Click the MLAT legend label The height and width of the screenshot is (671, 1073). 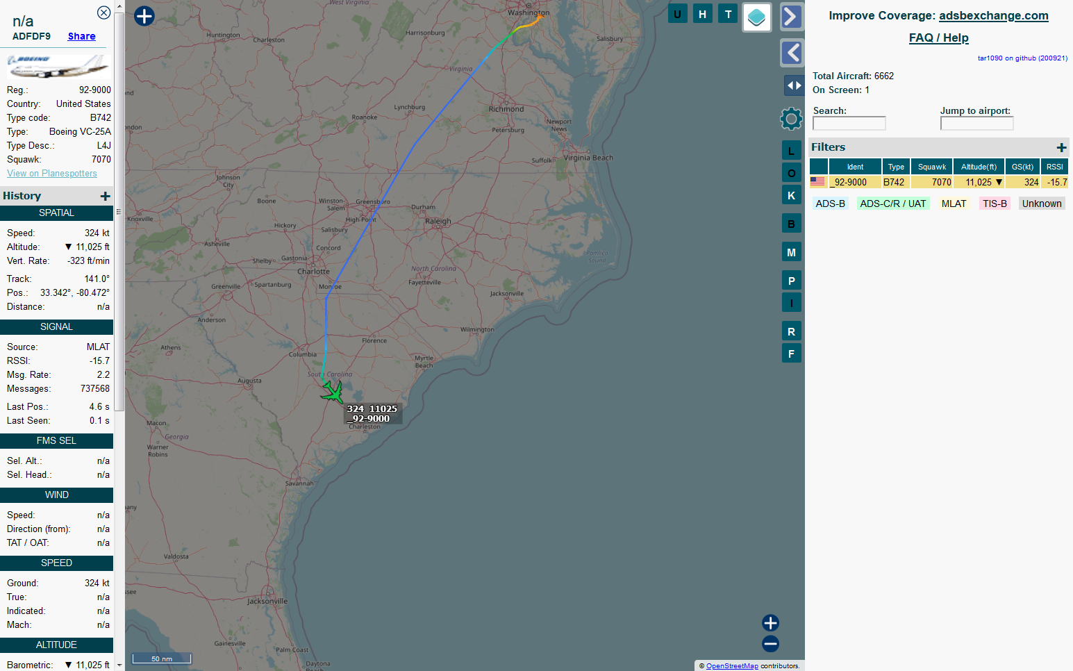pyautogui.click(x=954, y=204)
